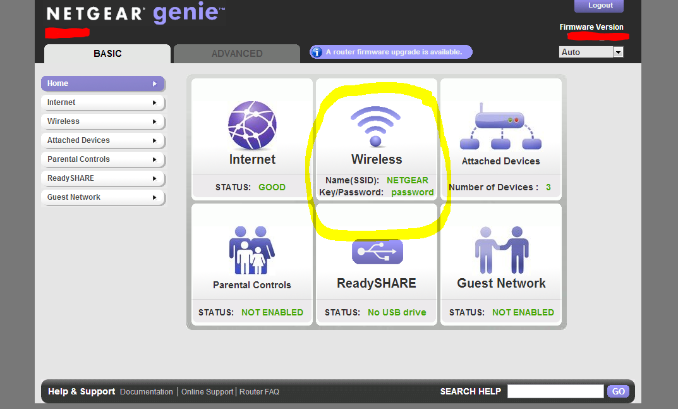Click the Attached Devices tile title
The image size is (678, 409).
click(x=500, y=161)
